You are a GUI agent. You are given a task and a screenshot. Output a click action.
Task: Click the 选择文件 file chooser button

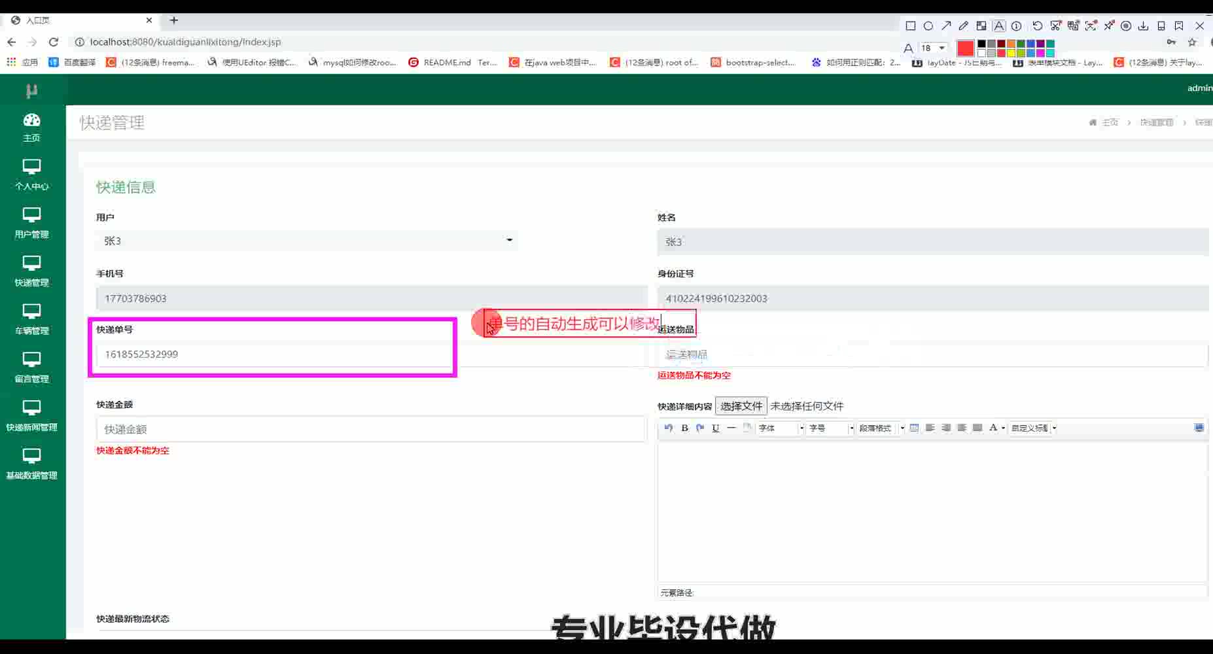click(x=741, y=406)
